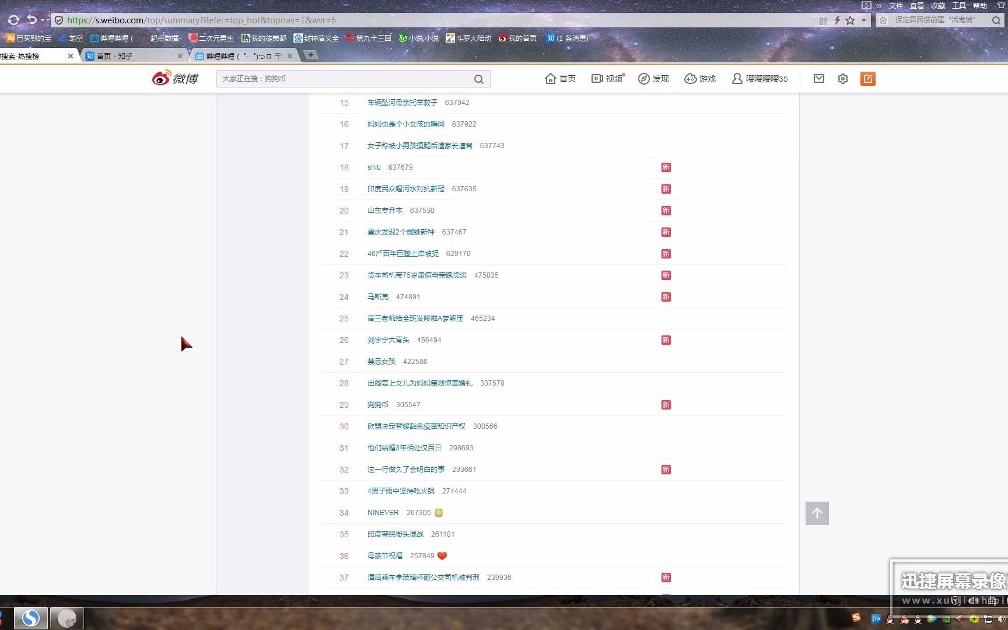Screen dimensions: 1008x630
Task: Click the QR grid icon in address bar
Action: 823,21
